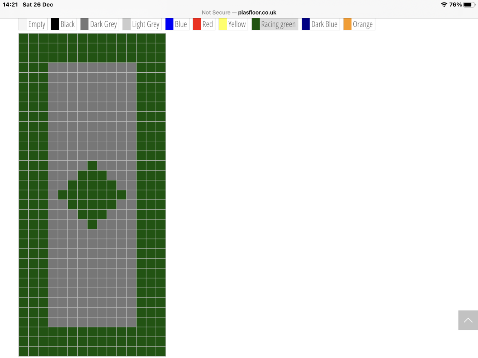
Task: Tap the 14:21 clock in status bar
Action: coord(10,5)
